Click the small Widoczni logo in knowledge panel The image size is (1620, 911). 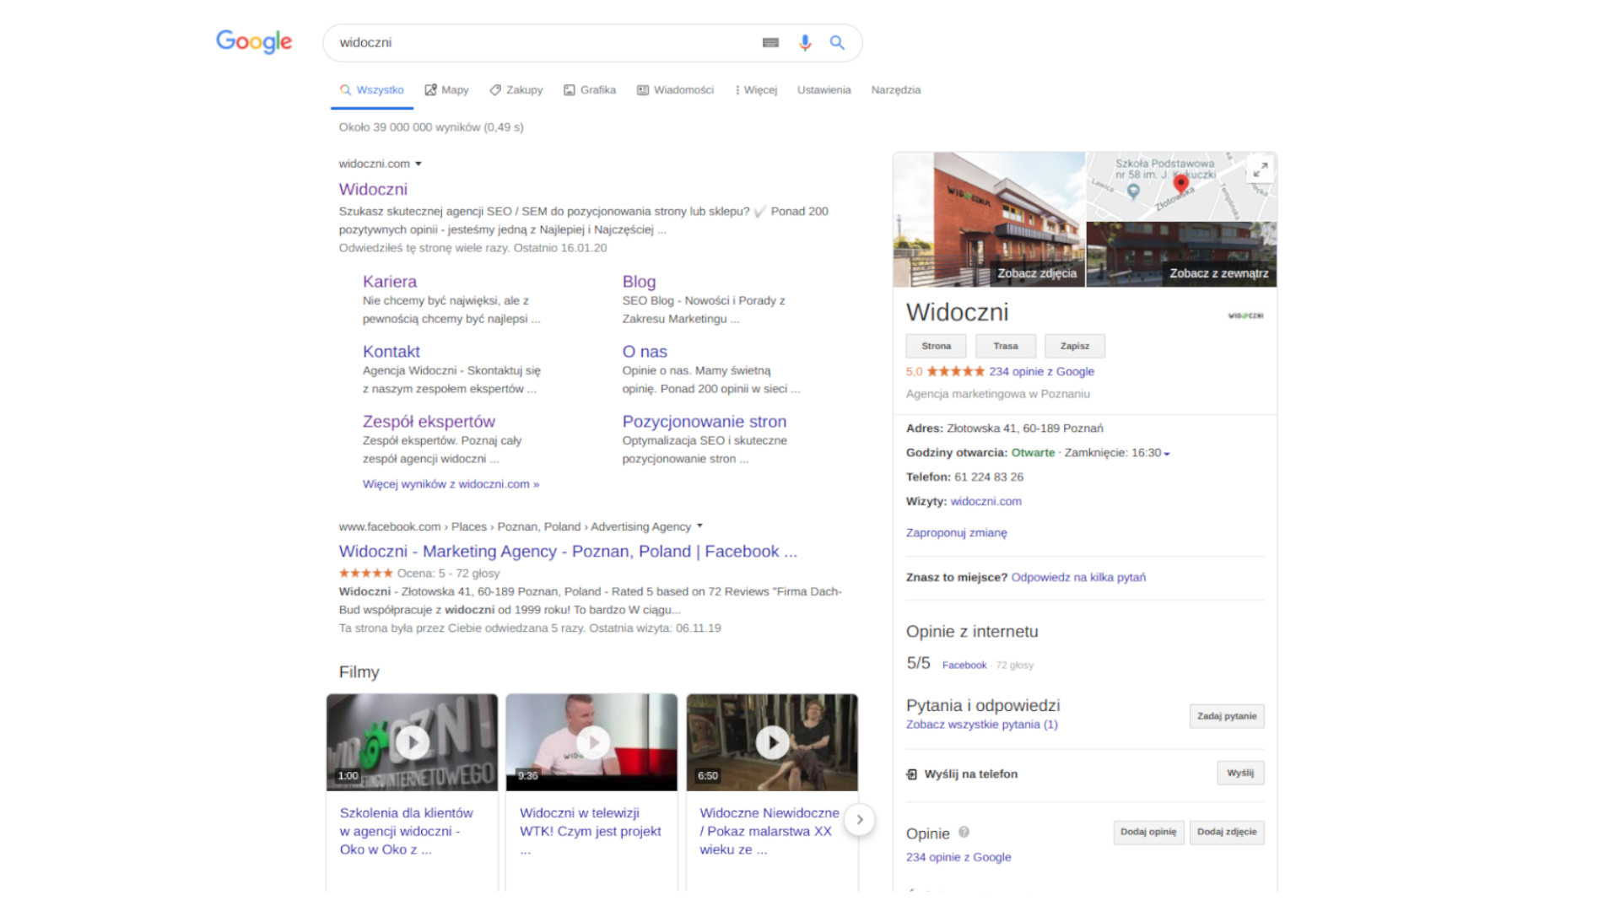[x=1245, y=315]
